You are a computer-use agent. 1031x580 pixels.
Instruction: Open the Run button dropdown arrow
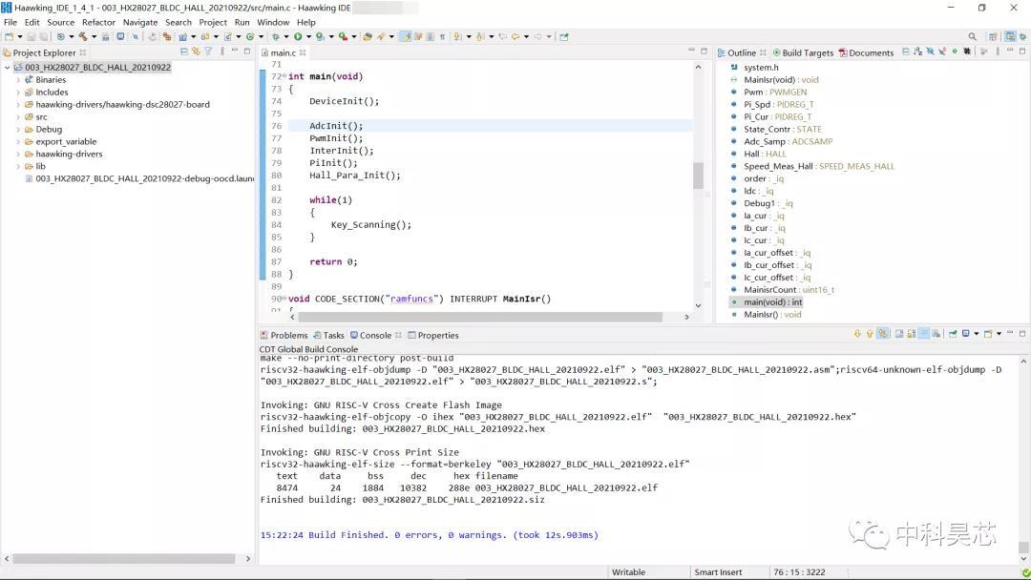[x=308, y=37]
